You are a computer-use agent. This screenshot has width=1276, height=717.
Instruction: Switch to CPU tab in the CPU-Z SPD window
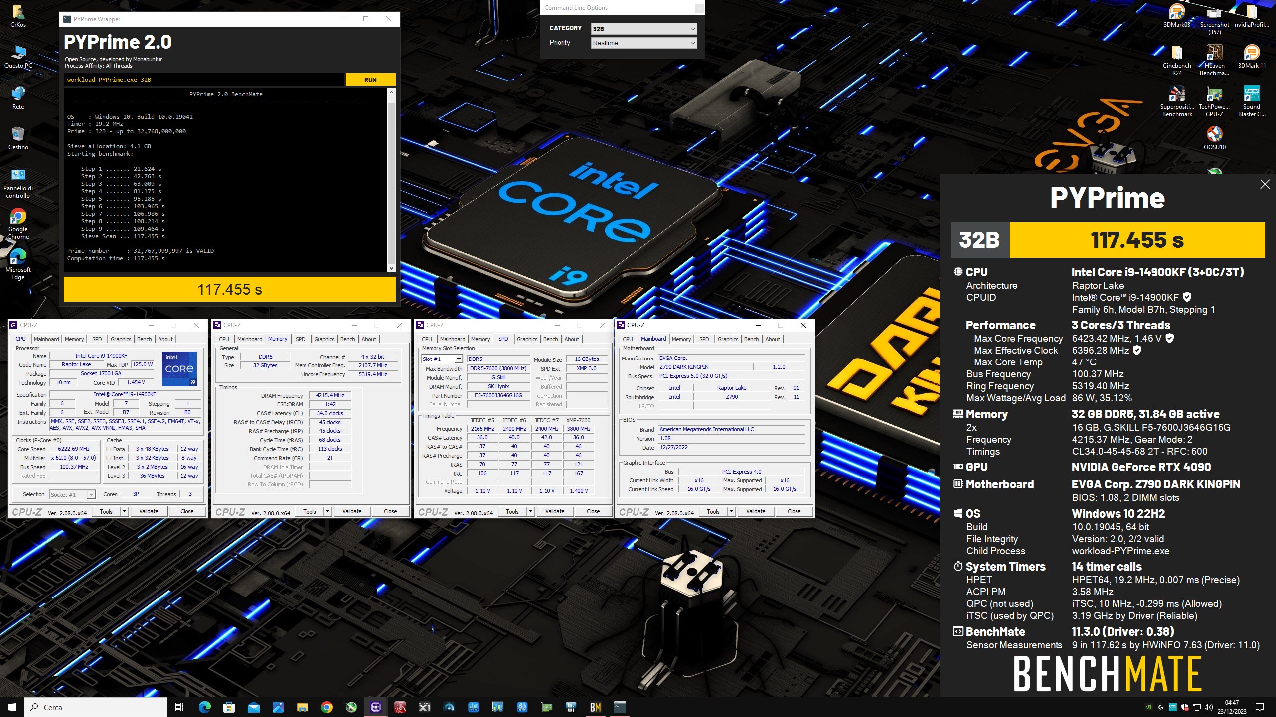pos(427,339)
